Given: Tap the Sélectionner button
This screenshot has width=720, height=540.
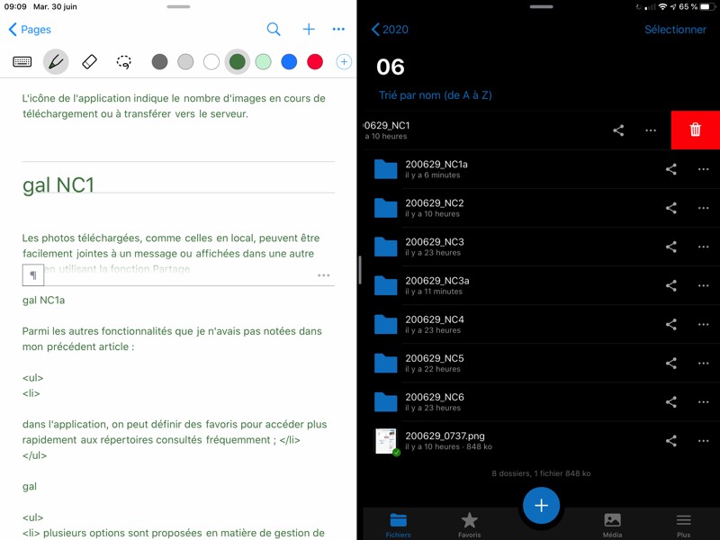Looking at the screenshot, I should coord(675,30).
